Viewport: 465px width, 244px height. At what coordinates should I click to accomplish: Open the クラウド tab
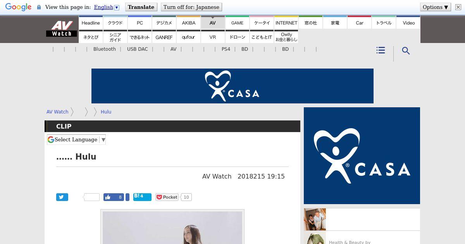tap(115, 22)
